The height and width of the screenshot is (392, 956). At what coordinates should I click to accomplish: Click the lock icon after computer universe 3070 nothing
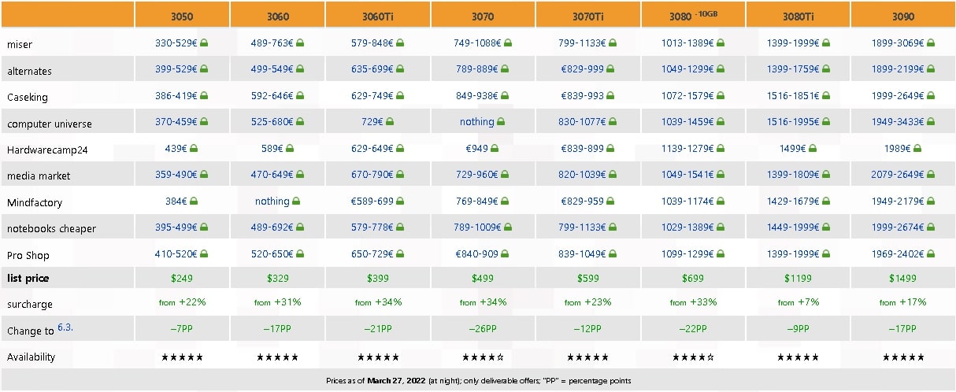pyautogui.click(x=501, y=122)
